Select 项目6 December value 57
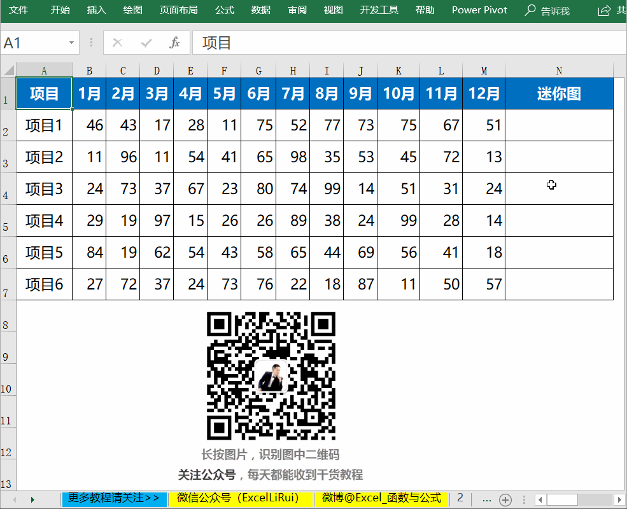 click(x=484, y=284)
